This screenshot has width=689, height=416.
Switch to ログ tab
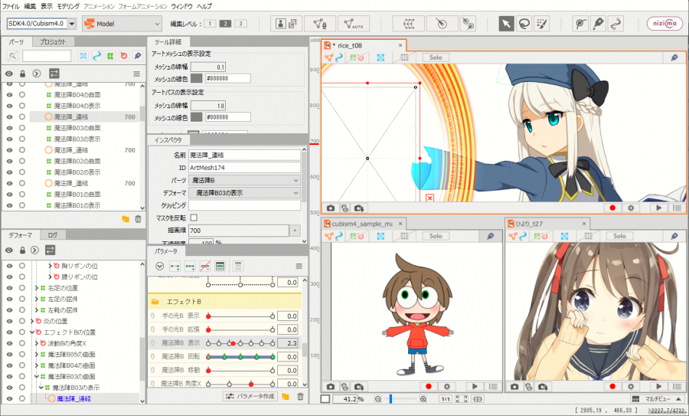click(x=53, y=235)
